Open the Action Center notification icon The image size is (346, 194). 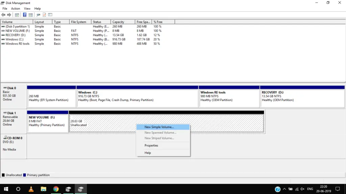pyautogui.click(x=338, y=189)
